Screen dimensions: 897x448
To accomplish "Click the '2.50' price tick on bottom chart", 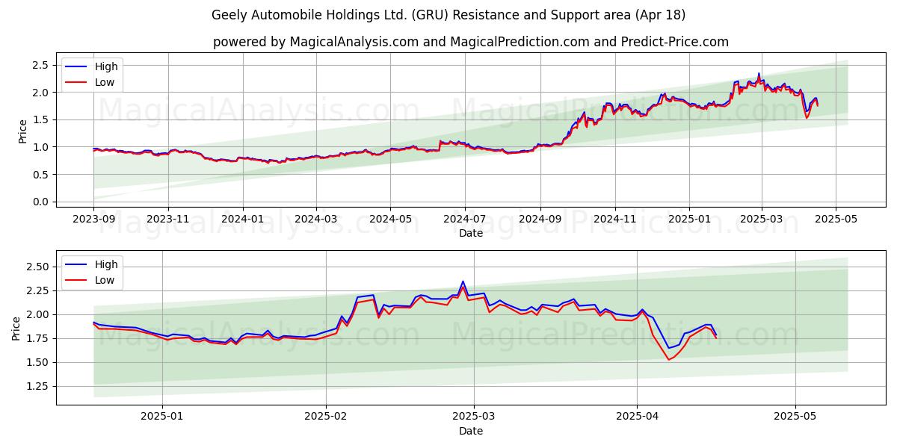I will pos(37,267).
